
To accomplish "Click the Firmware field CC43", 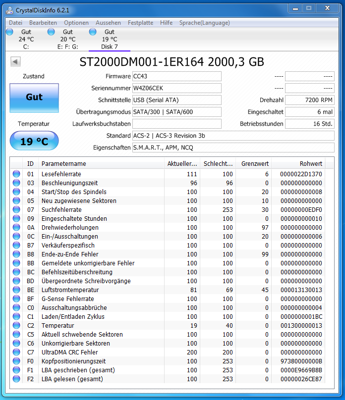I will pyautogui.click(x=177, y=76).
